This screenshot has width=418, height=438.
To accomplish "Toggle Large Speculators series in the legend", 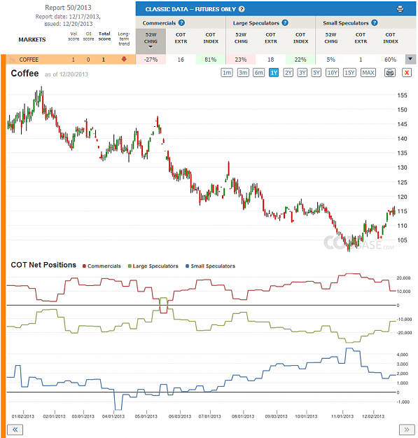I will pyautogui.click(x=153, y=266).
